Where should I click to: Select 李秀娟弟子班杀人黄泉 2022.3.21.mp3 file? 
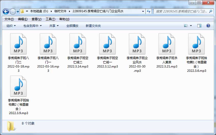(167, 51)
